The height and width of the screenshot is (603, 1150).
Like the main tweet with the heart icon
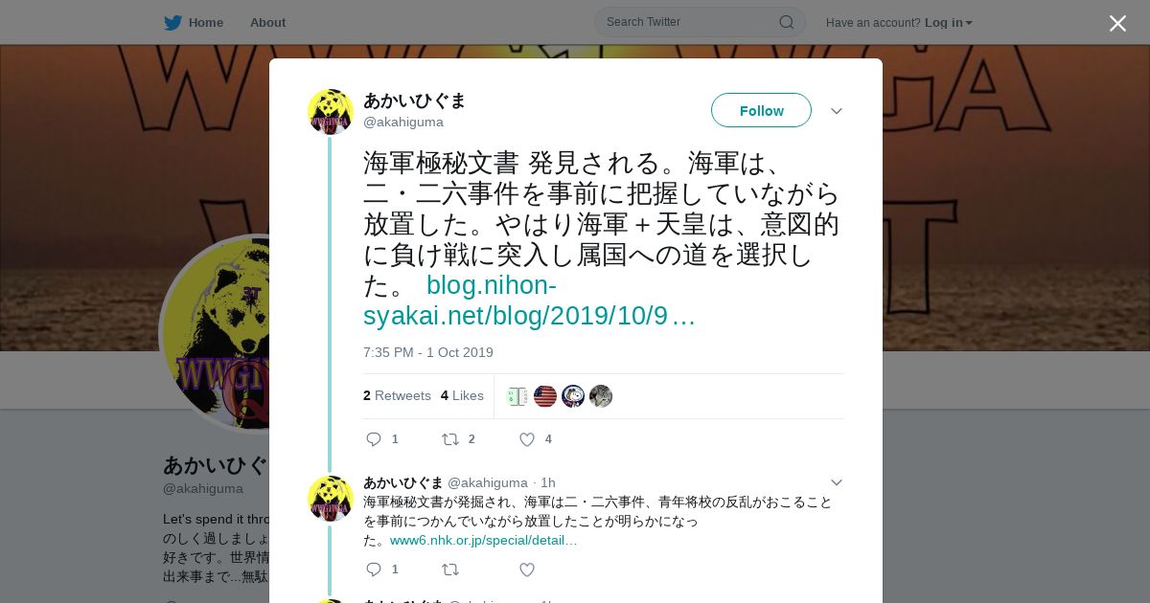coord(527,439)
